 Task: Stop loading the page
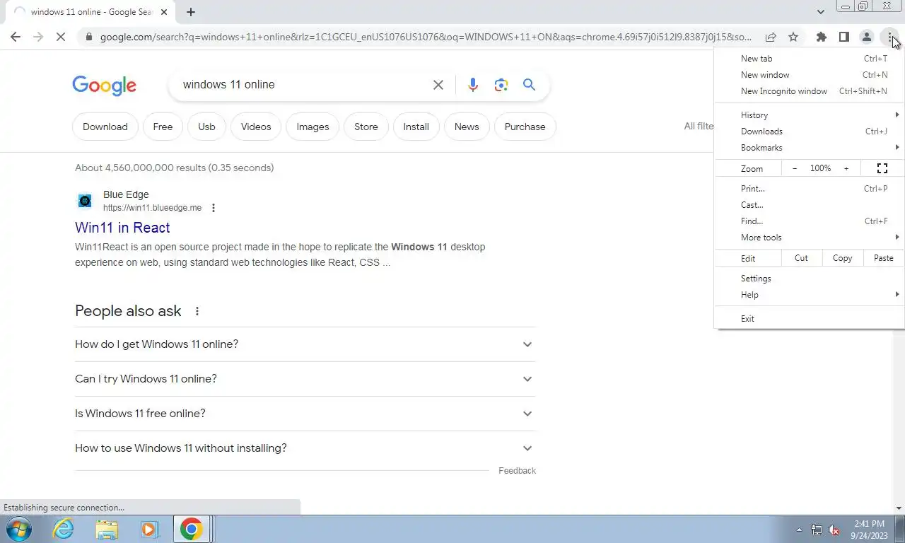click(x=61, y=37)
